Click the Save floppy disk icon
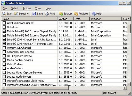Screen dimensions: 132x96 (x=34, y=14)
